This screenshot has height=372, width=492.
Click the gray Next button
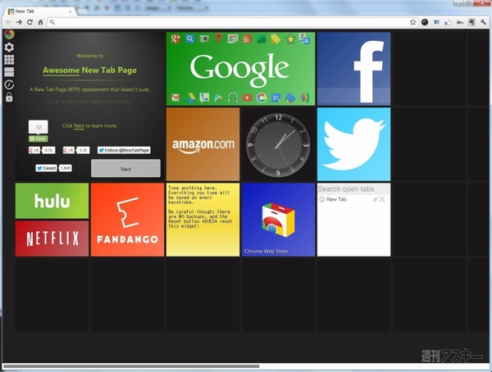pyautogui.click(x=125, y=169)
